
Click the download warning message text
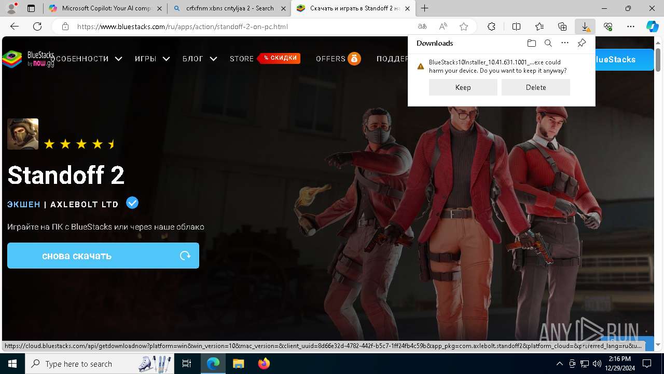pyautogui.click(x=497, y=66)
